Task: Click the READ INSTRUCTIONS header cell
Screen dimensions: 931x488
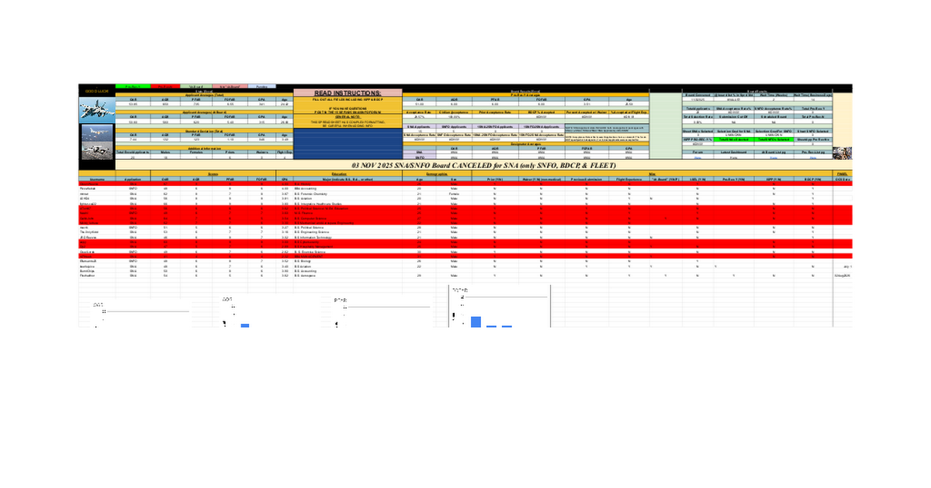Action: pos(348,93)
